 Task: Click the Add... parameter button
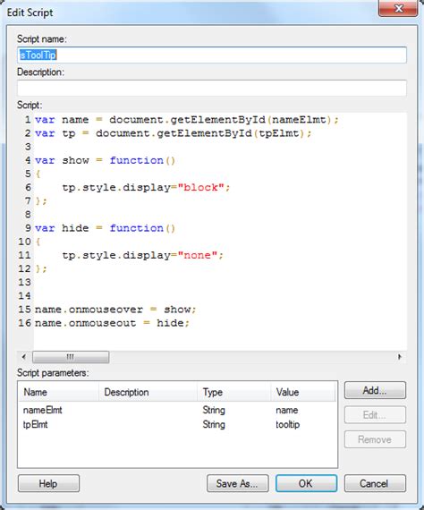tap(375, 390)
